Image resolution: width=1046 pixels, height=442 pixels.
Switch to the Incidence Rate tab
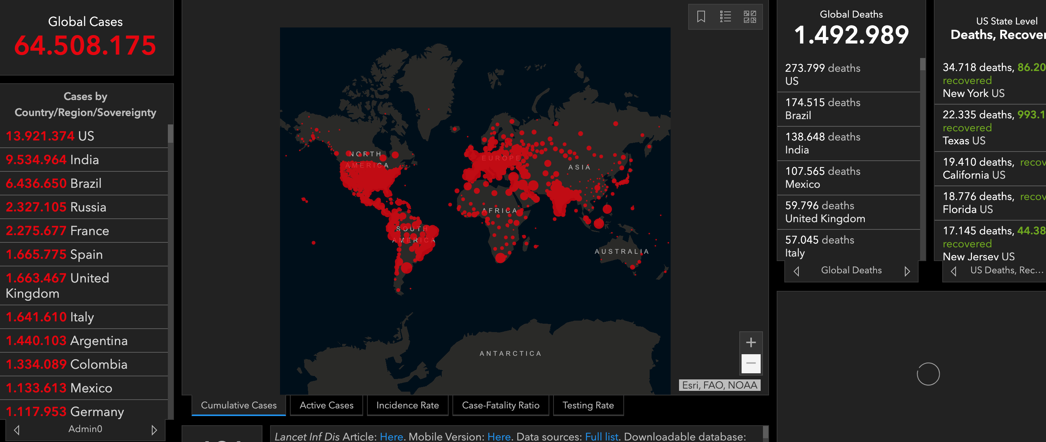click(407, 405)
